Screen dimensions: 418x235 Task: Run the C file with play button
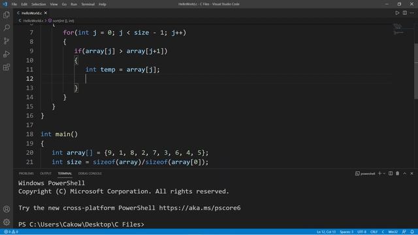[397, 13]
